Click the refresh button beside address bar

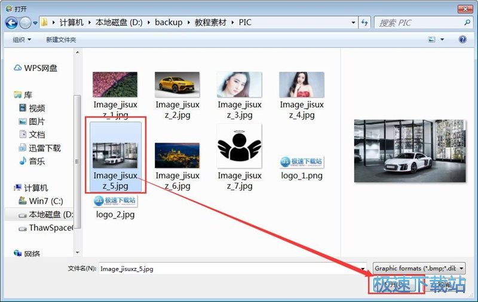364,23
